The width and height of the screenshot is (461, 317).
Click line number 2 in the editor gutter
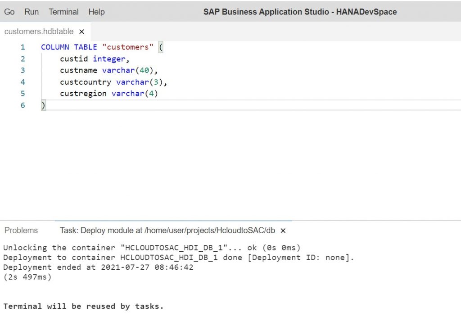point(23,59)
